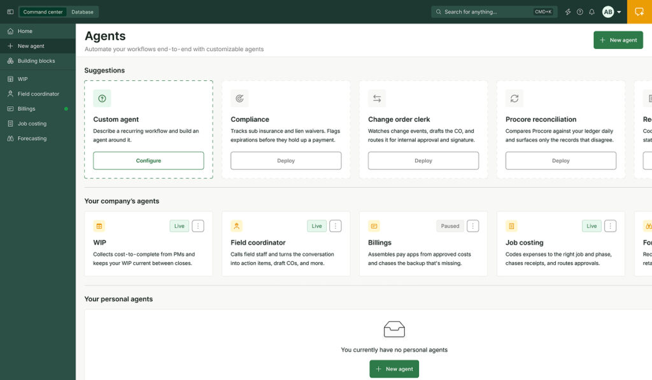Open the orange chat feedback icon
Image resolution: width=652 pixels, height=380 pixels.
pos(639,11)
